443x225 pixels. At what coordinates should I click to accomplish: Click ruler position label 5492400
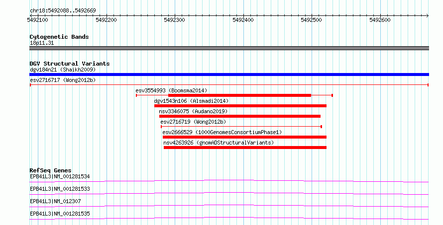[x=243, y=20]
